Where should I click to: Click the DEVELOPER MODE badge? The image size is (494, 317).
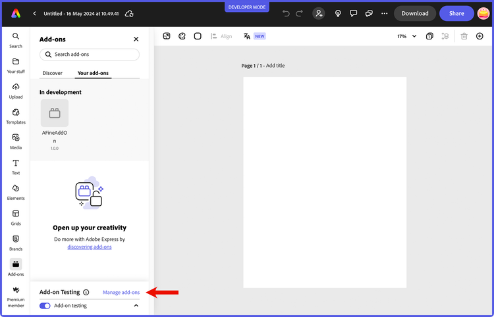pyautogui.click(x=247, y=7)
